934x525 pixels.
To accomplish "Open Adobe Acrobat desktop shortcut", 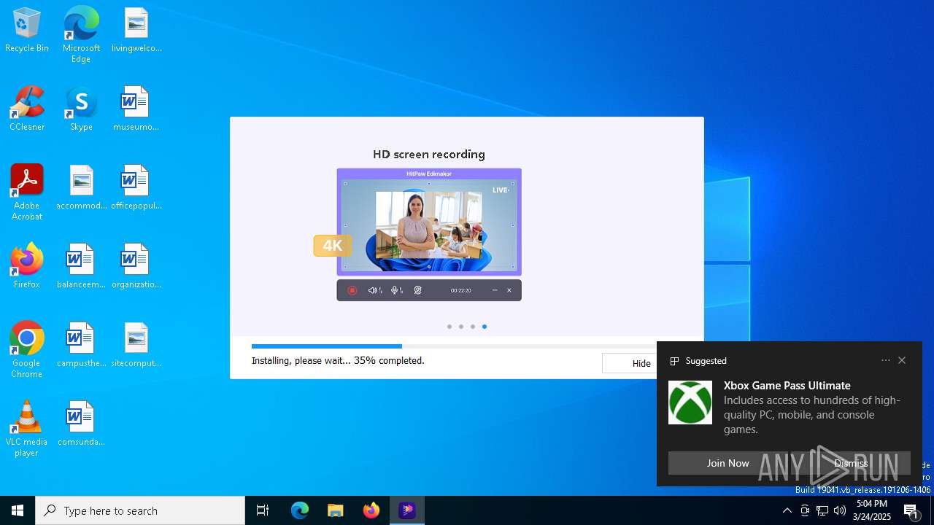I will click(x=27, y=192).
